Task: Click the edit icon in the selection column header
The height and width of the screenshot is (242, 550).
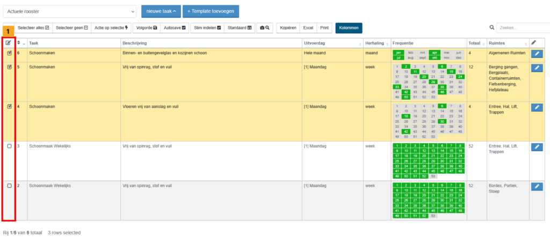Action: 9,42
